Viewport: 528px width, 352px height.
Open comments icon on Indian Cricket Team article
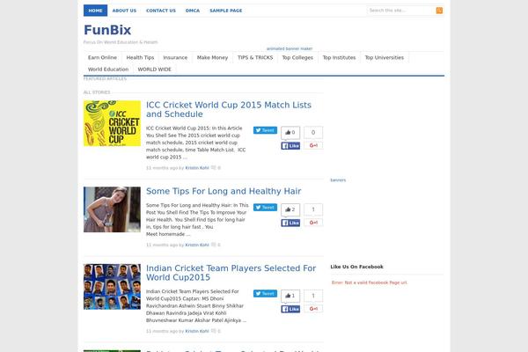coord(214,331)
